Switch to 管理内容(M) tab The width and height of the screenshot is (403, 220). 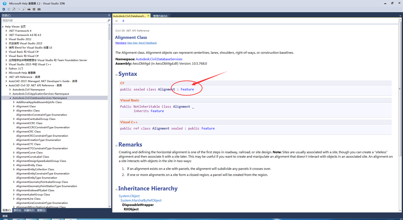click(x=160, y=16)
